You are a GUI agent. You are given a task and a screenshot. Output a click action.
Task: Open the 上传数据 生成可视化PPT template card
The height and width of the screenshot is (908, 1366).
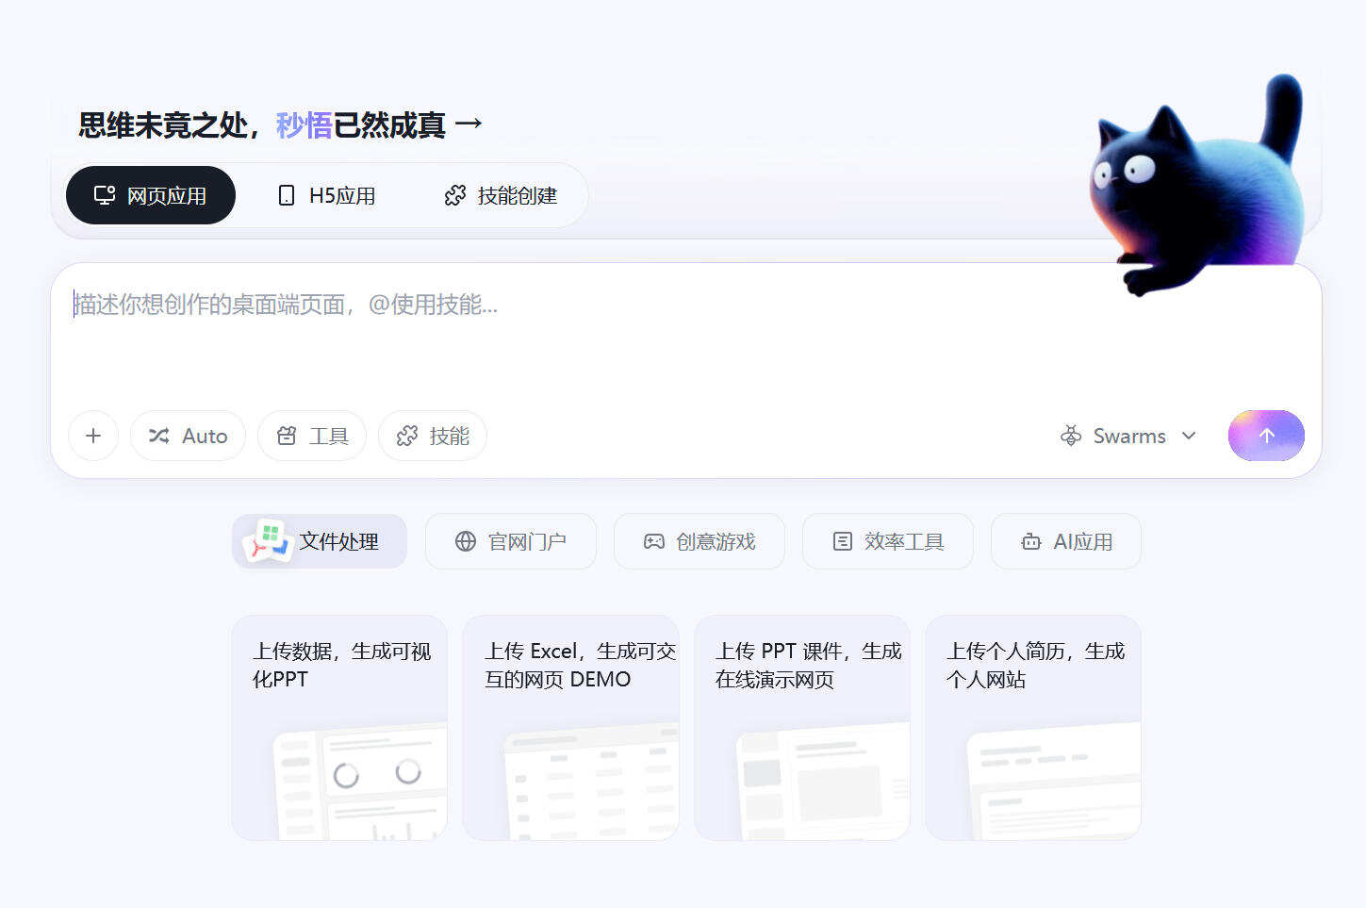coord(339,727)
